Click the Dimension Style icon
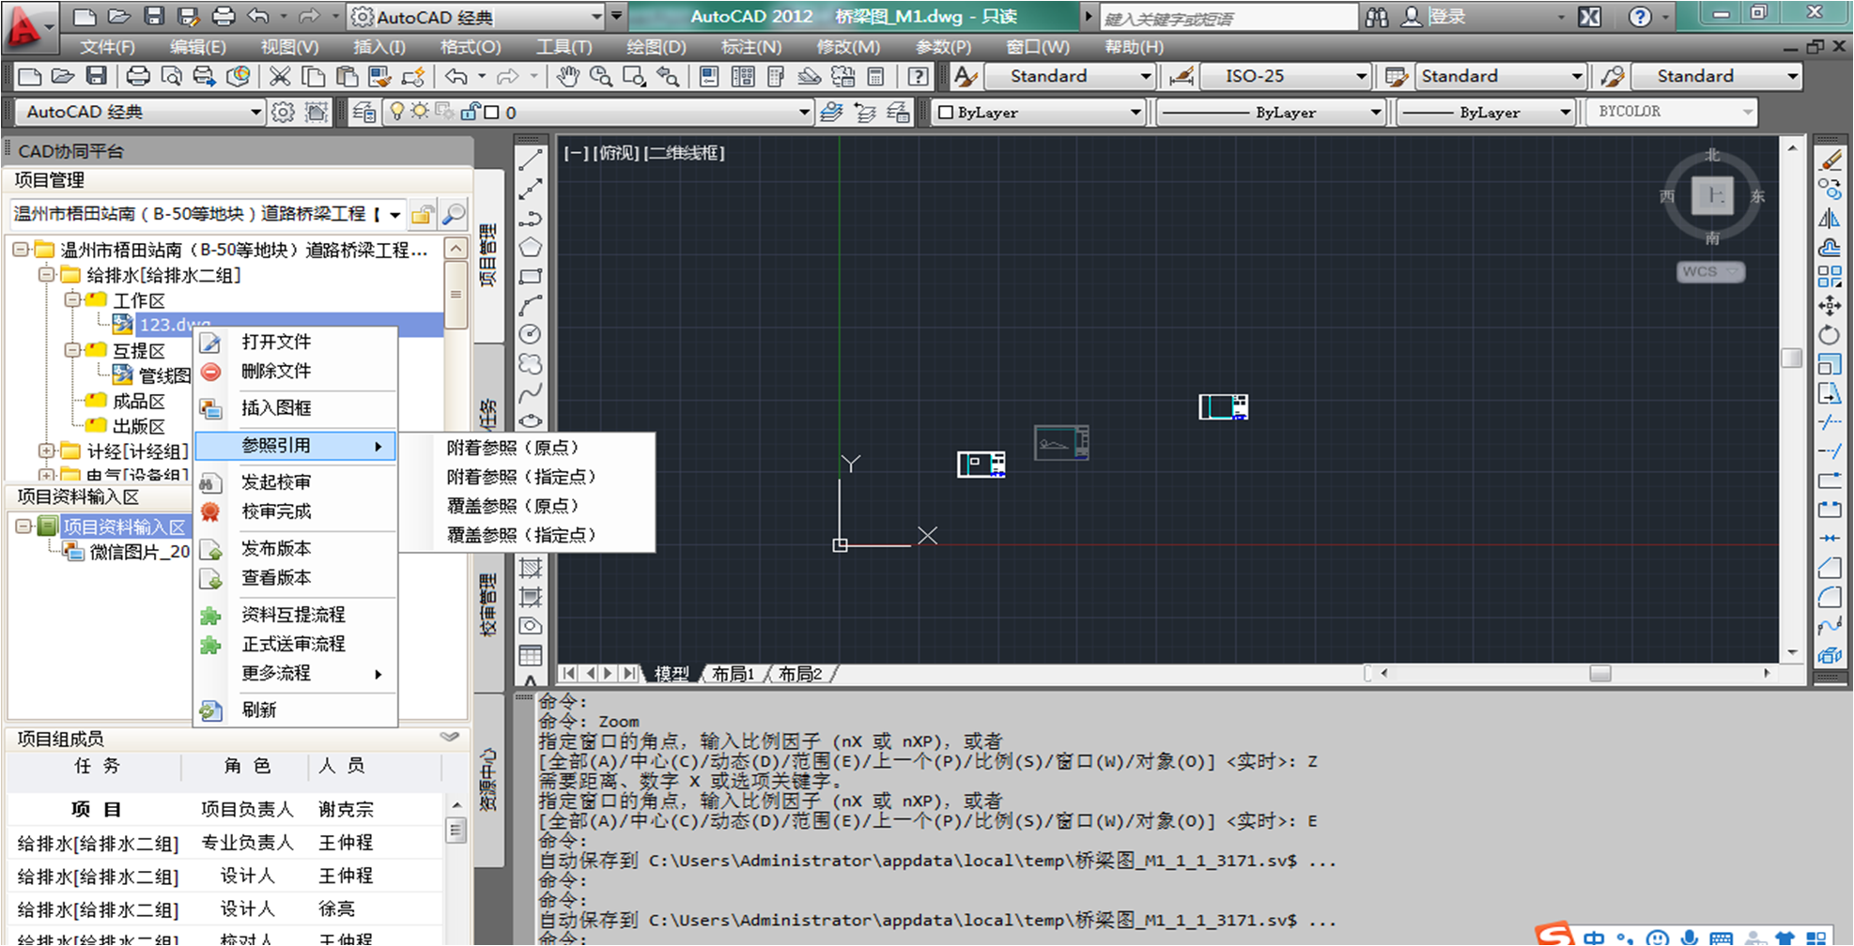1854x946 pixels. (x=1182, y=77)
